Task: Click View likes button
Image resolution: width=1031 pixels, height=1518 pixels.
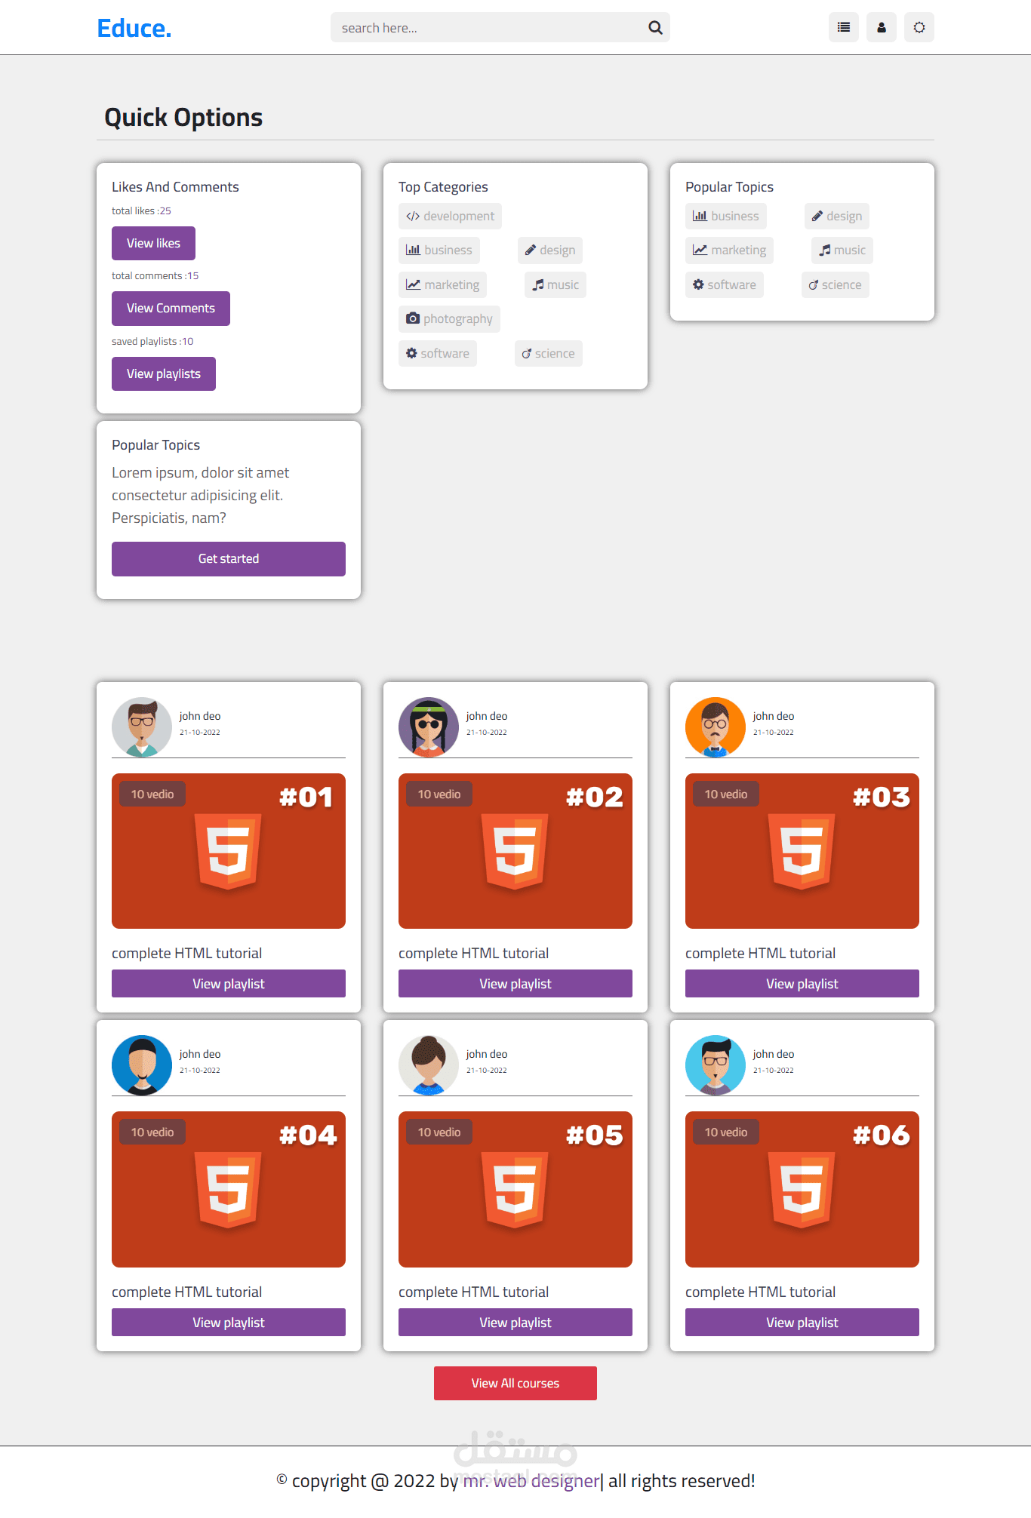Action: click(x=153, y=243)
